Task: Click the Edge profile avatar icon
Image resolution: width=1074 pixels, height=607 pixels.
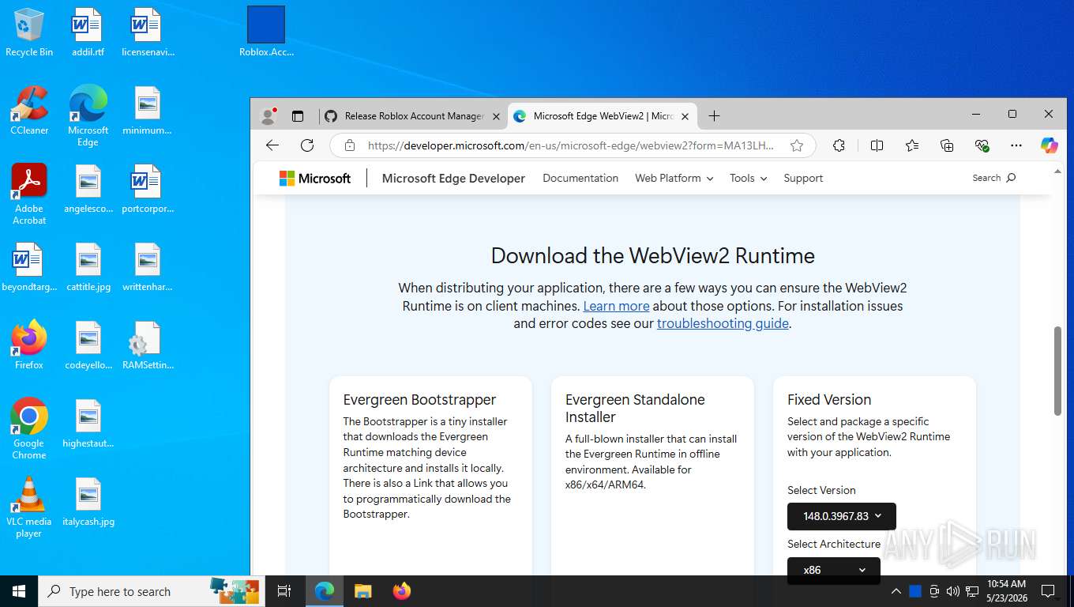Action: coord(268,116)
